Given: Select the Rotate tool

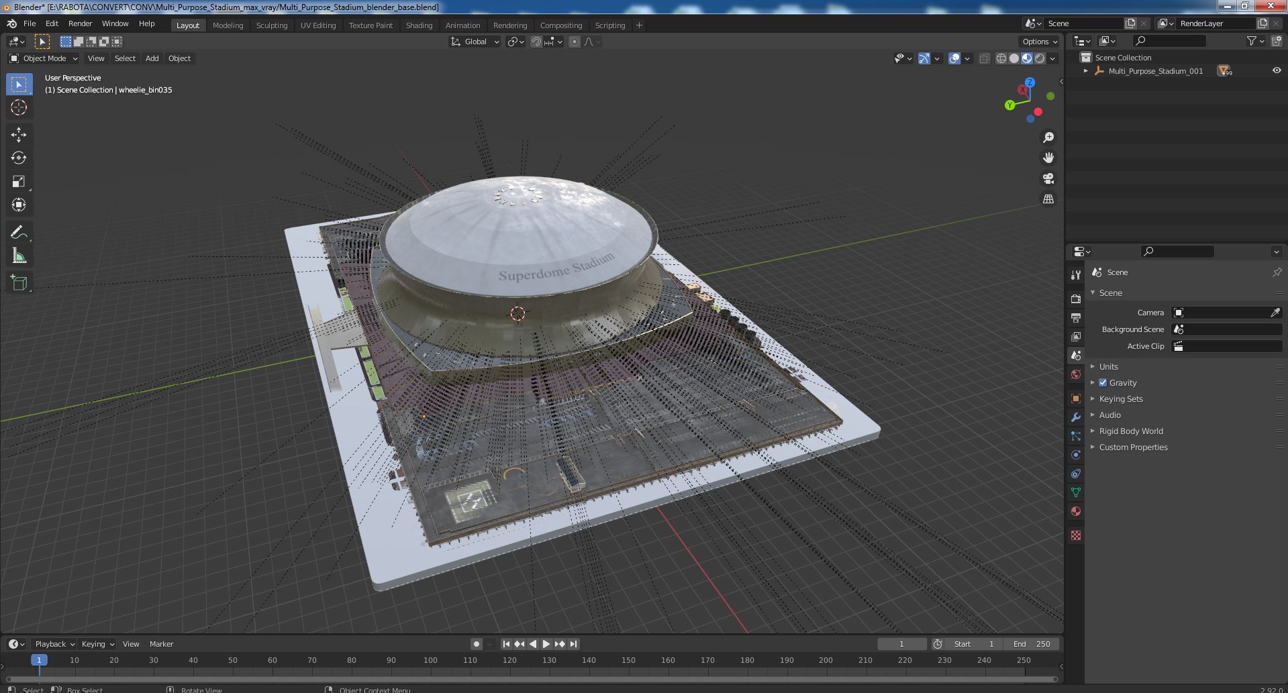Looking at the screenshot, I should coord(19,158).
